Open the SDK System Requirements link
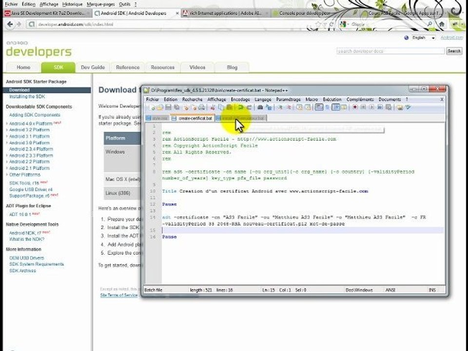This screenshot has width=468, height=351. tap(37, 264)
